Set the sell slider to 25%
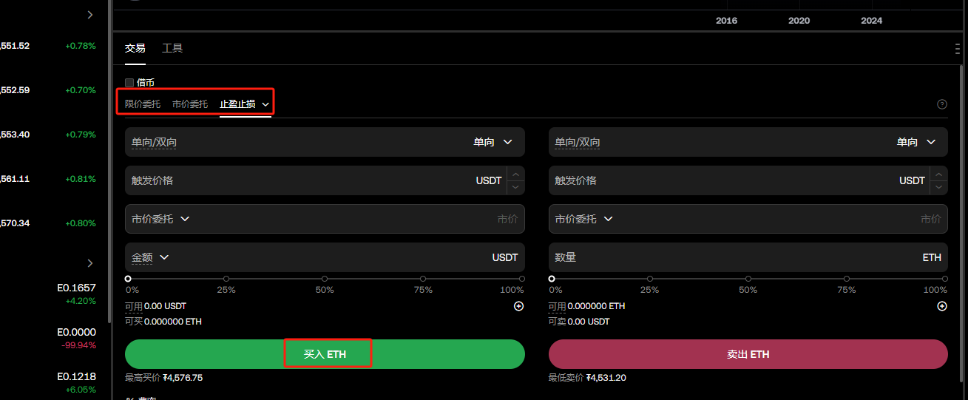Image resolution: width=968 pixels, height=400 pixels. coord(649,279)
